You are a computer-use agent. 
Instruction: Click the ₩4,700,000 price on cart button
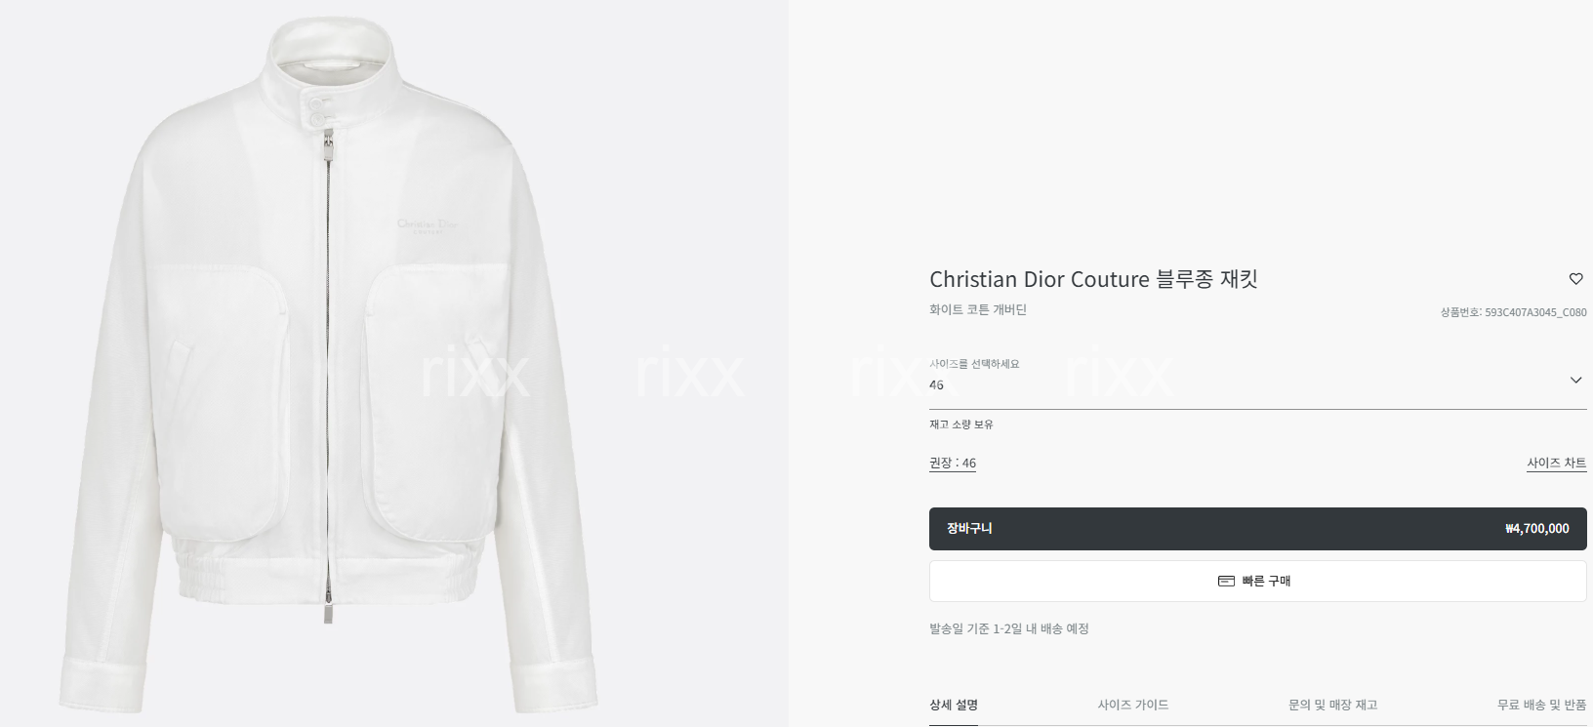[1537, 529]
